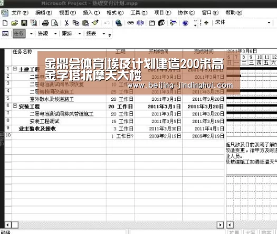Select the 安装工程调试 task name
The height and width of the screenshot is (234, 277).
(44, 121)
